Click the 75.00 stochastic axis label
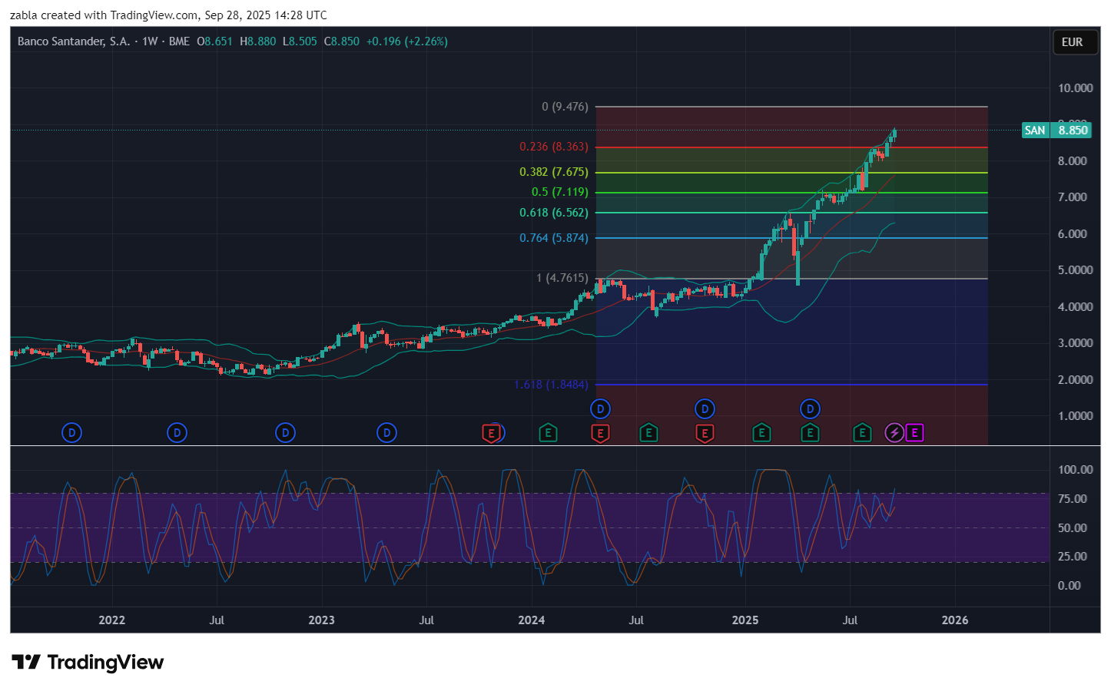This screenshot has height=691, width=1111. click(1072, 499)
